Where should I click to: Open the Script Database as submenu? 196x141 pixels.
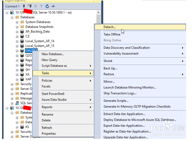[x=63, y=66]
